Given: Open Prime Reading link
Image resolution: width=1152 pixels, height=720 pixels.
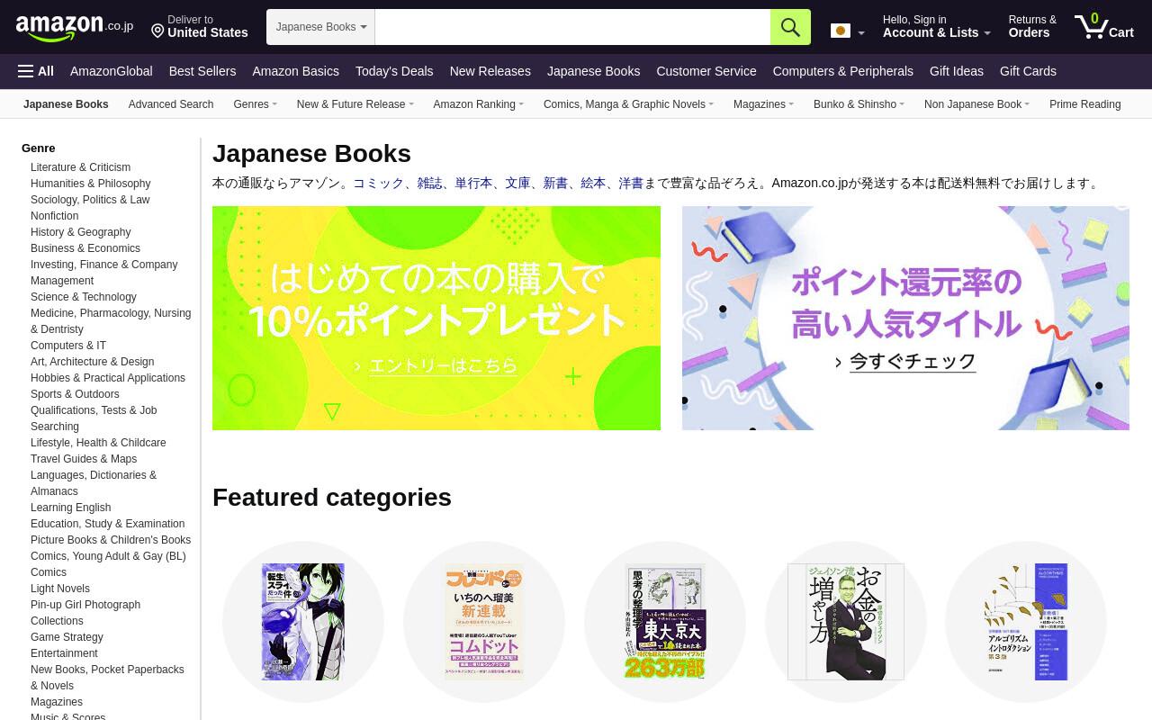Looking at the screenshot, I should tap(1084, 104).
